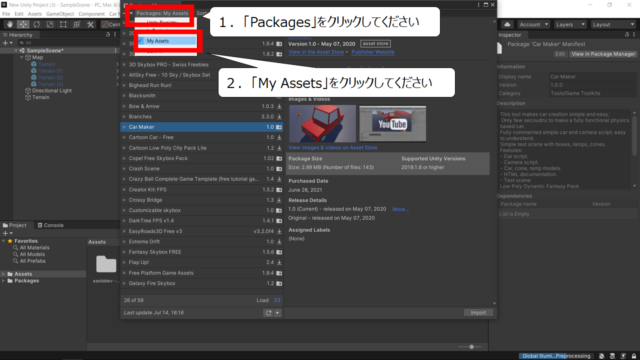
Task: Click the Hierarchy create plus icon
Action: click(x=6, y=43)
